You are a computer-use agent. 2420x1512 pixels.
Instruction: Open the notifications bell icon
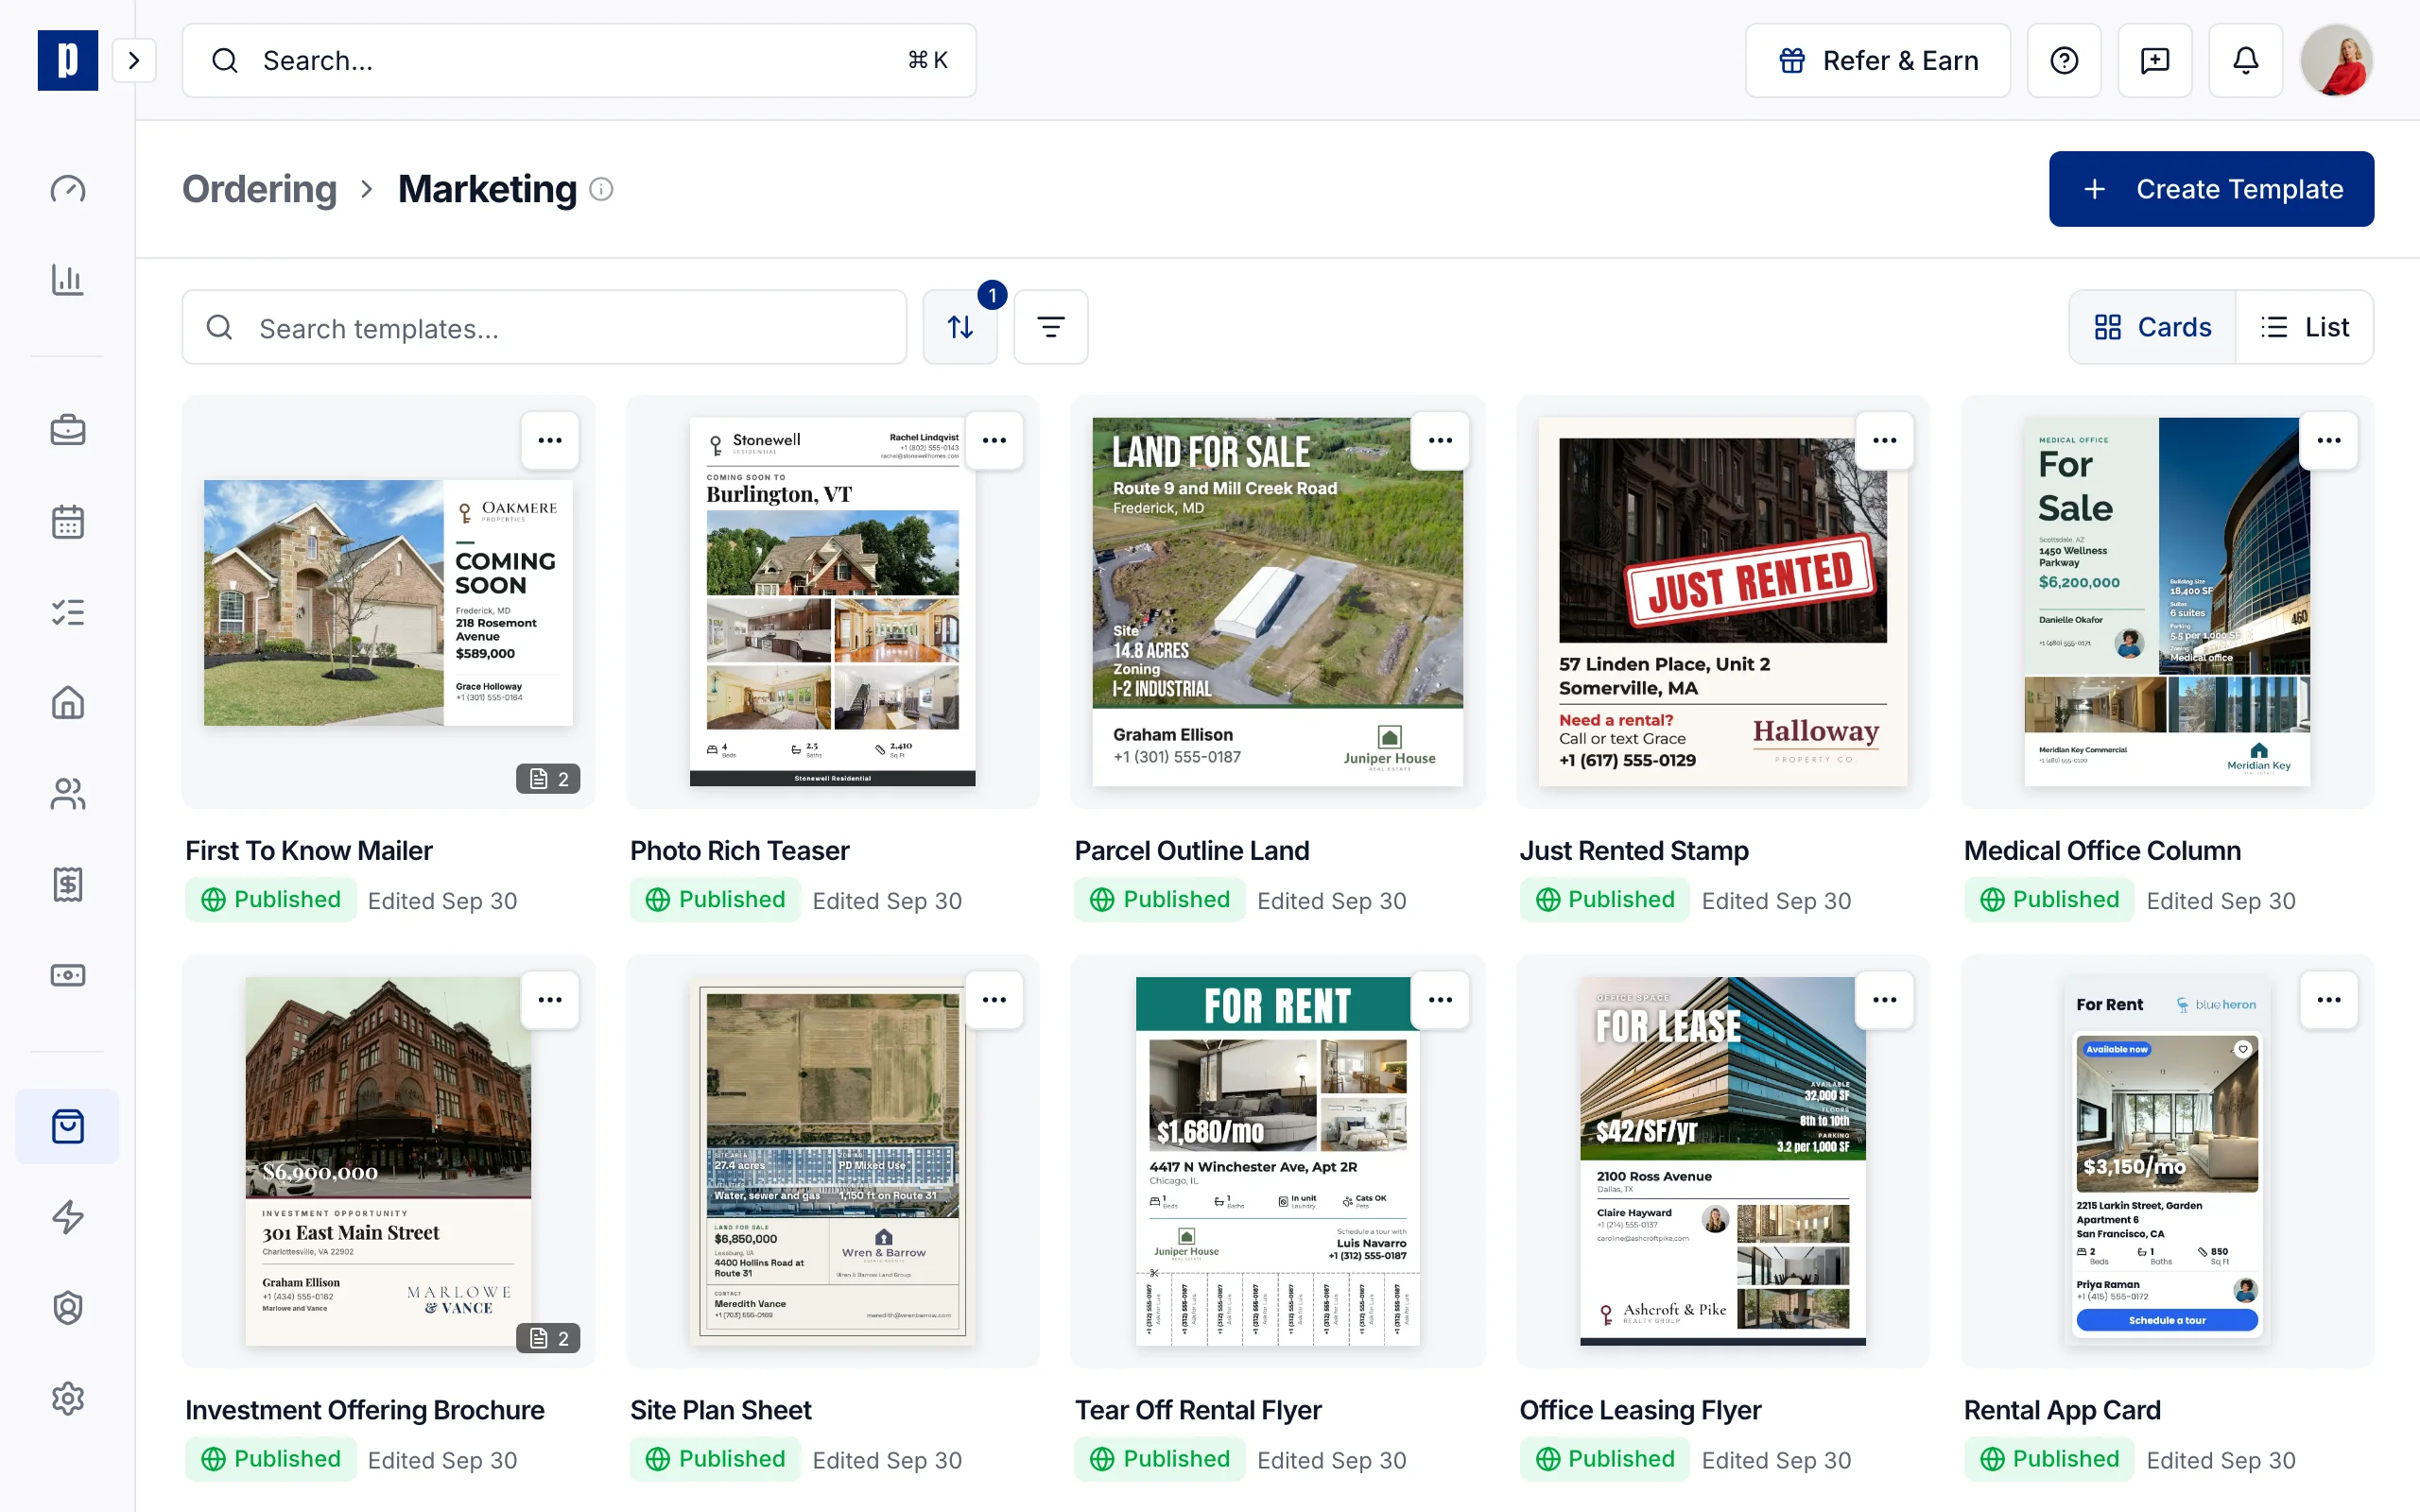[x=2245, y=61]
